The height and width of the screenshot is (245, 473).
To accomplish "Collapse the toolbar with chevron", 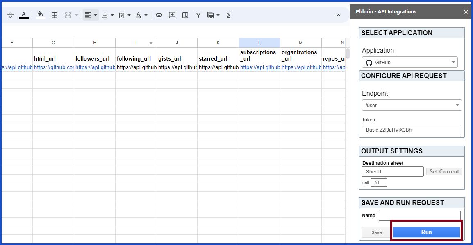I will [339, 16].
